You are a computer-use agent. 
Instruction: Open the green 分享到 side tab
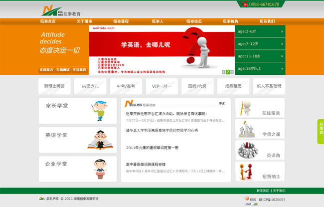pyautogui.click(x=321, y=132)
